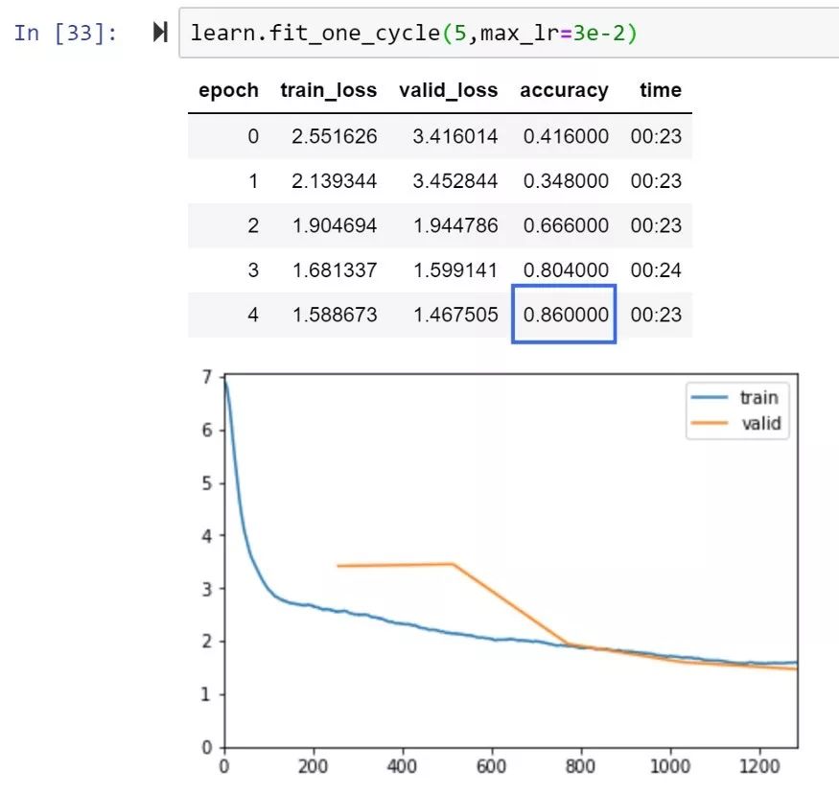This screenshot has height=796, width=839.
Task: Select train_loss value 1.588673
Action: coord(335,315)
